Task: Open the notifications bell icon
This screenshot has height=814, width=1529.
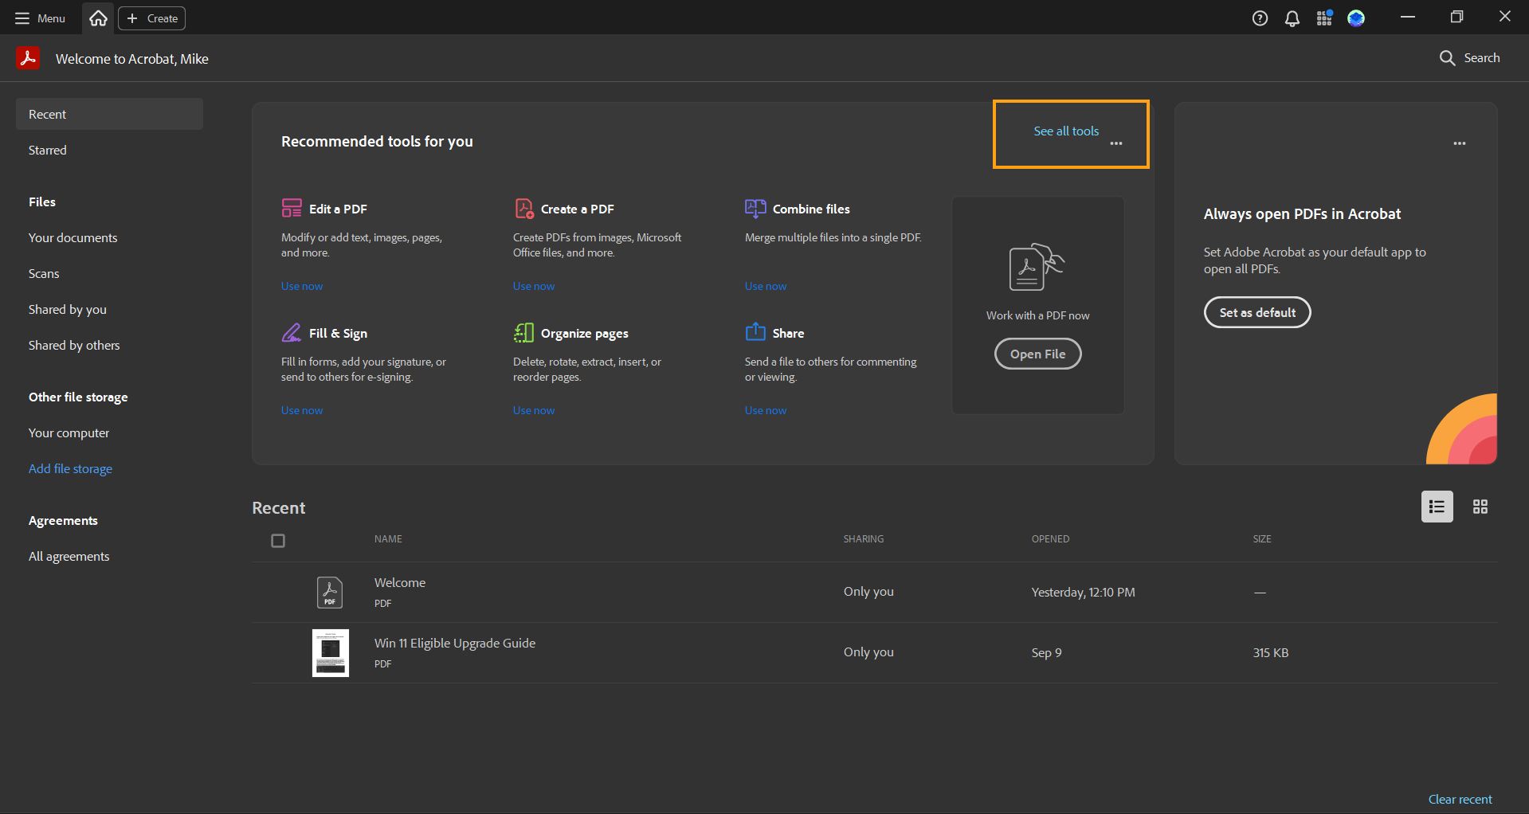Action: (x=1292, y=18)
